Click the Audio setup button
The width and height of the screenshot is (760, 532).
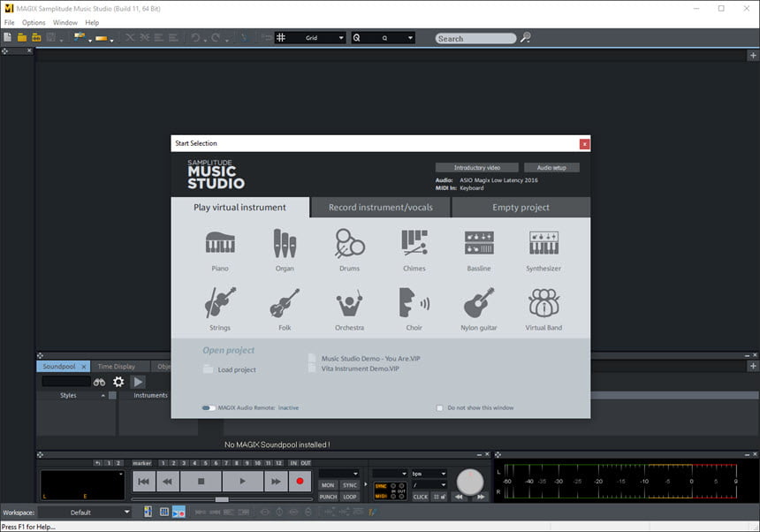pos(551,168)
